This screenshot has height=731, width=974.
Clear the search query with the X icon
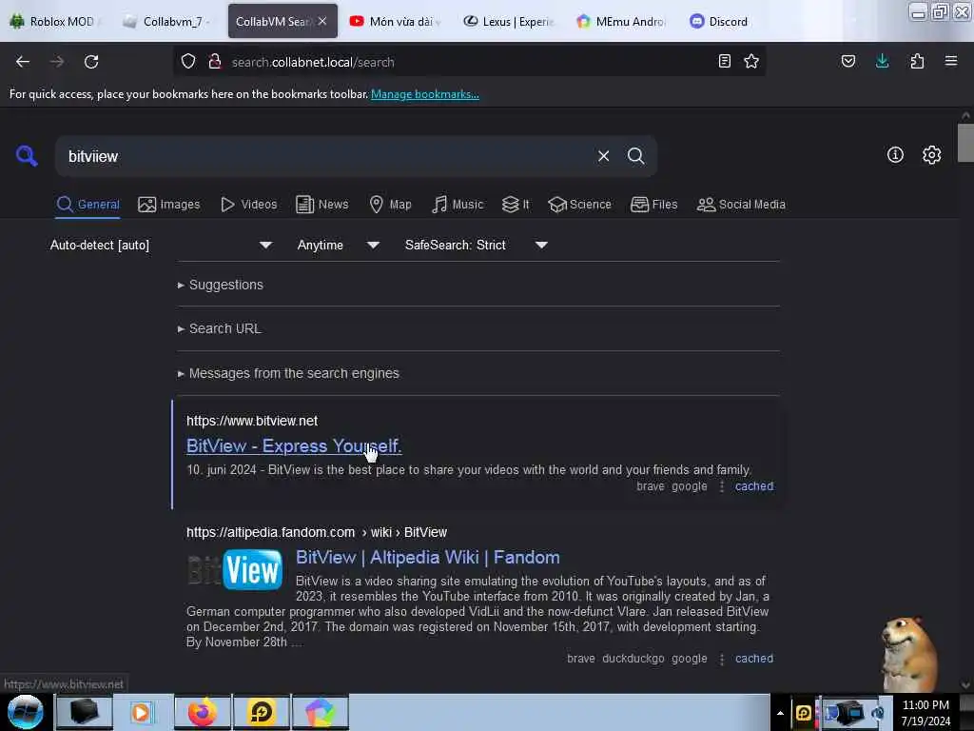pyautogui.click(x=603, y=156)
